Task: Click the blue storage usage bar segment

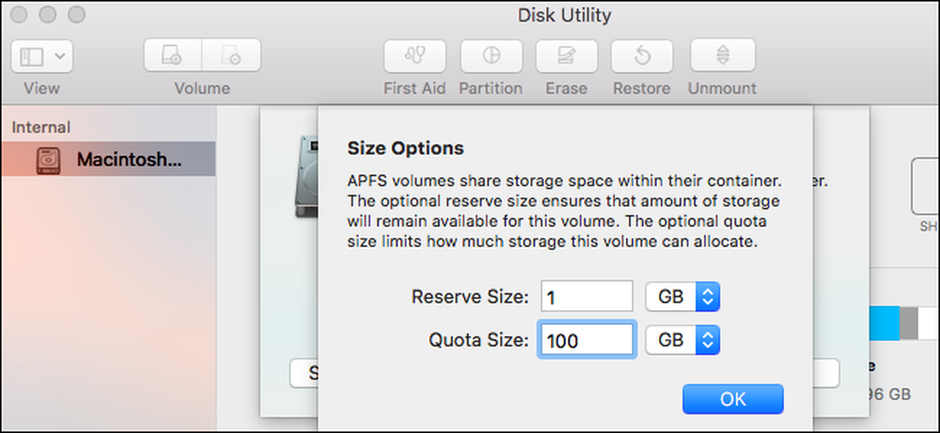Action: point(884,323)
